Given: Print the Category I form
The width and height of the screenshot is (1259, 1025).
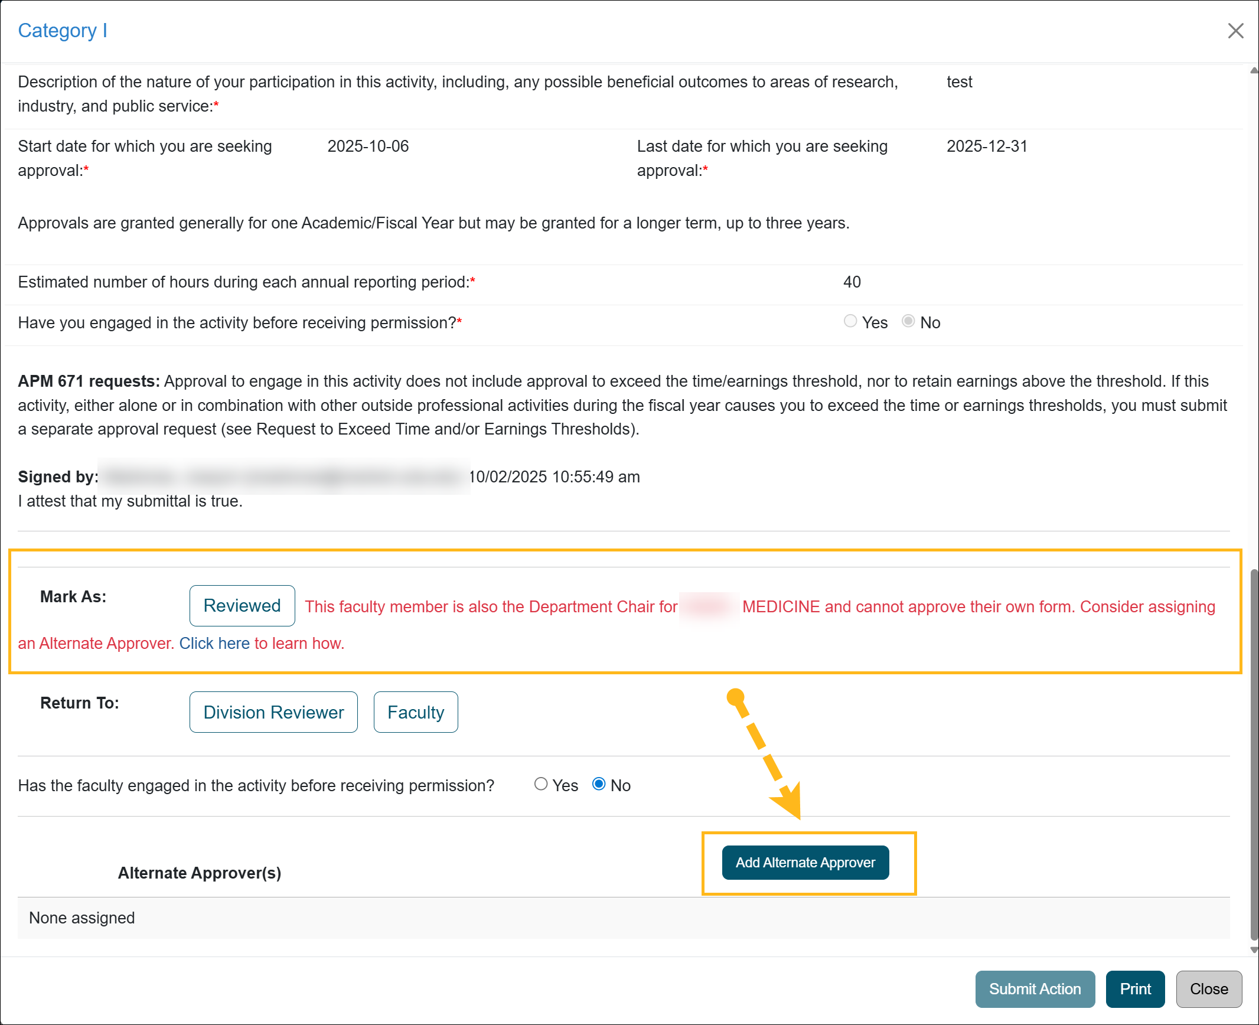Looking at the screenshot, I should 1135,989.
